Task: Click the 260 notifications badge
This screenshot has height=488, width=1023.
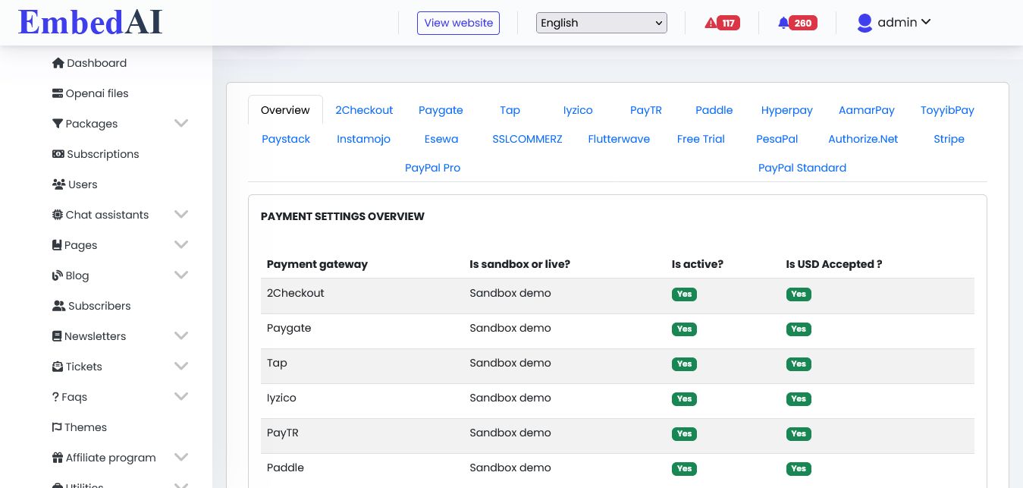Action: click(803, 23)
